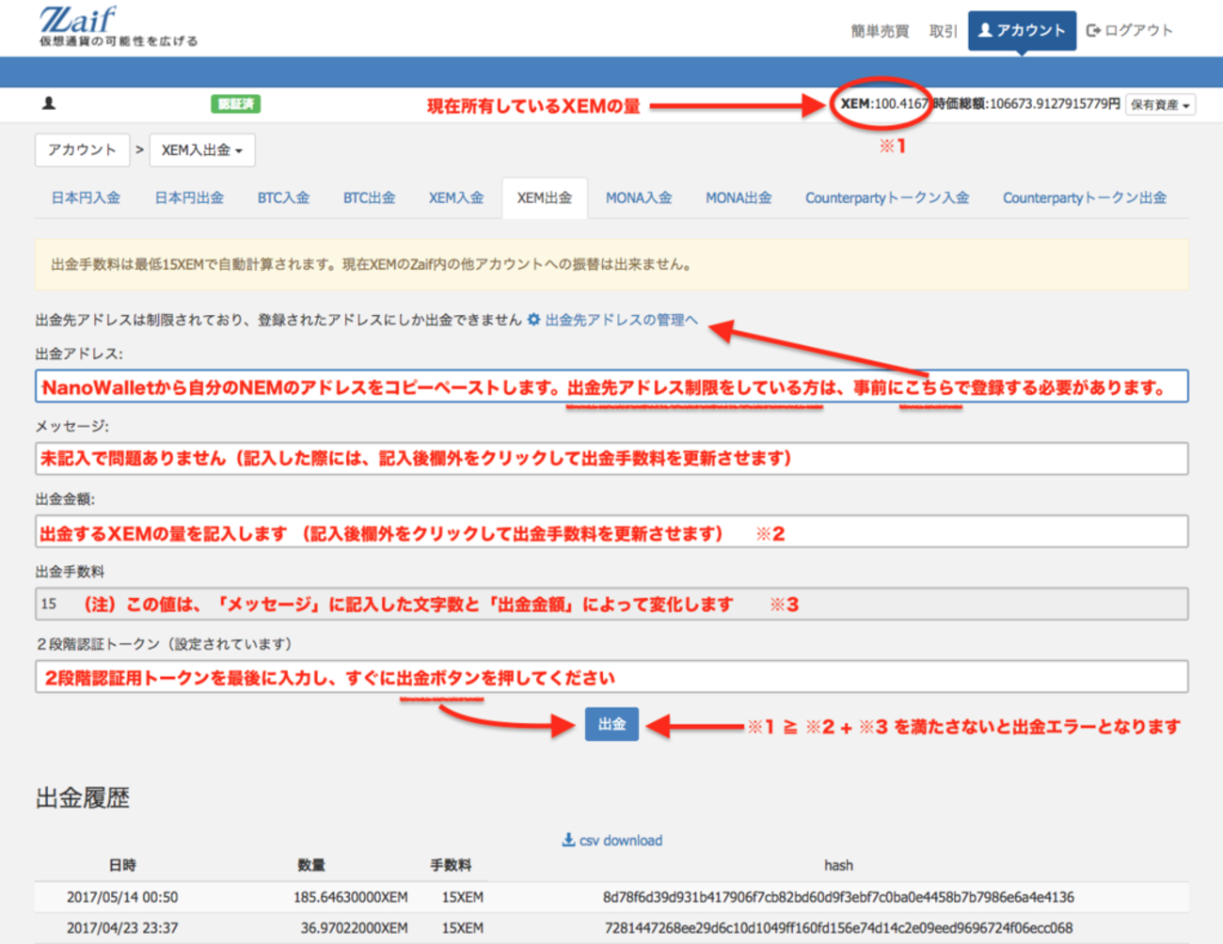The height and width of the screenshot is (944, 1223).
Task: Select the XEM入金 tab
Action: [456, 198]
